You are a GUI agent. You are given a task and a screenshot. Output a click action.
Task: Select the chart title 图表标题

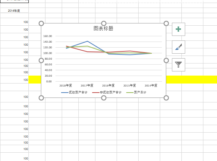[103, 28]
